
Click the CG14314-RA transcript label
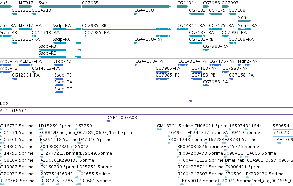point(191,25)
